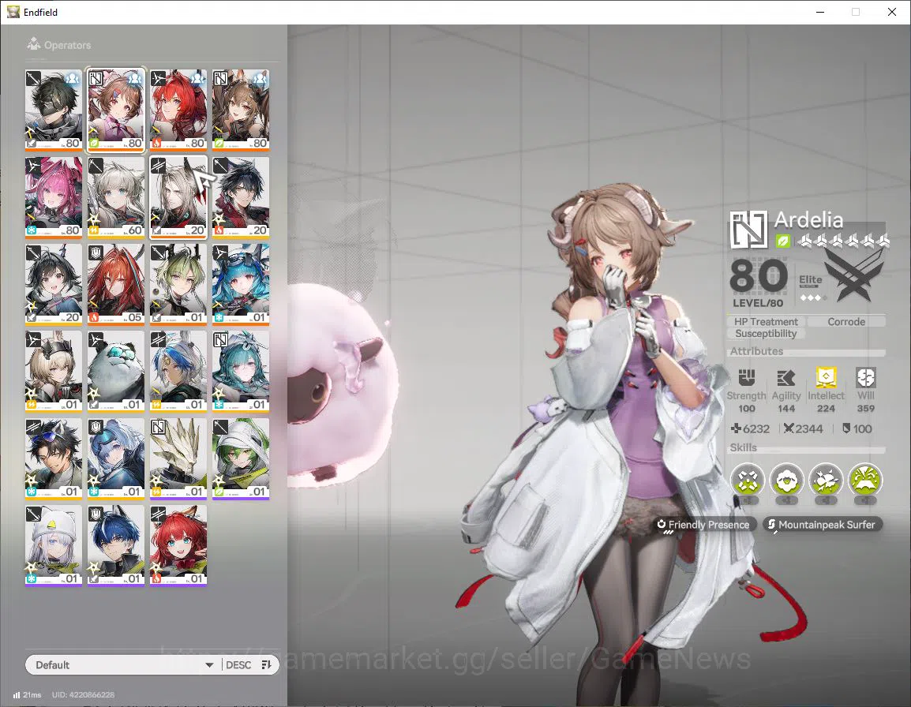Click the Will attribute icon

(865, 378)
